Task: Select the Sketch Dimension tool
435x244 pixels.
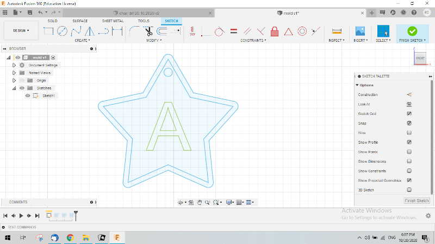Action: pyautogui.click(x=117, y=31)
